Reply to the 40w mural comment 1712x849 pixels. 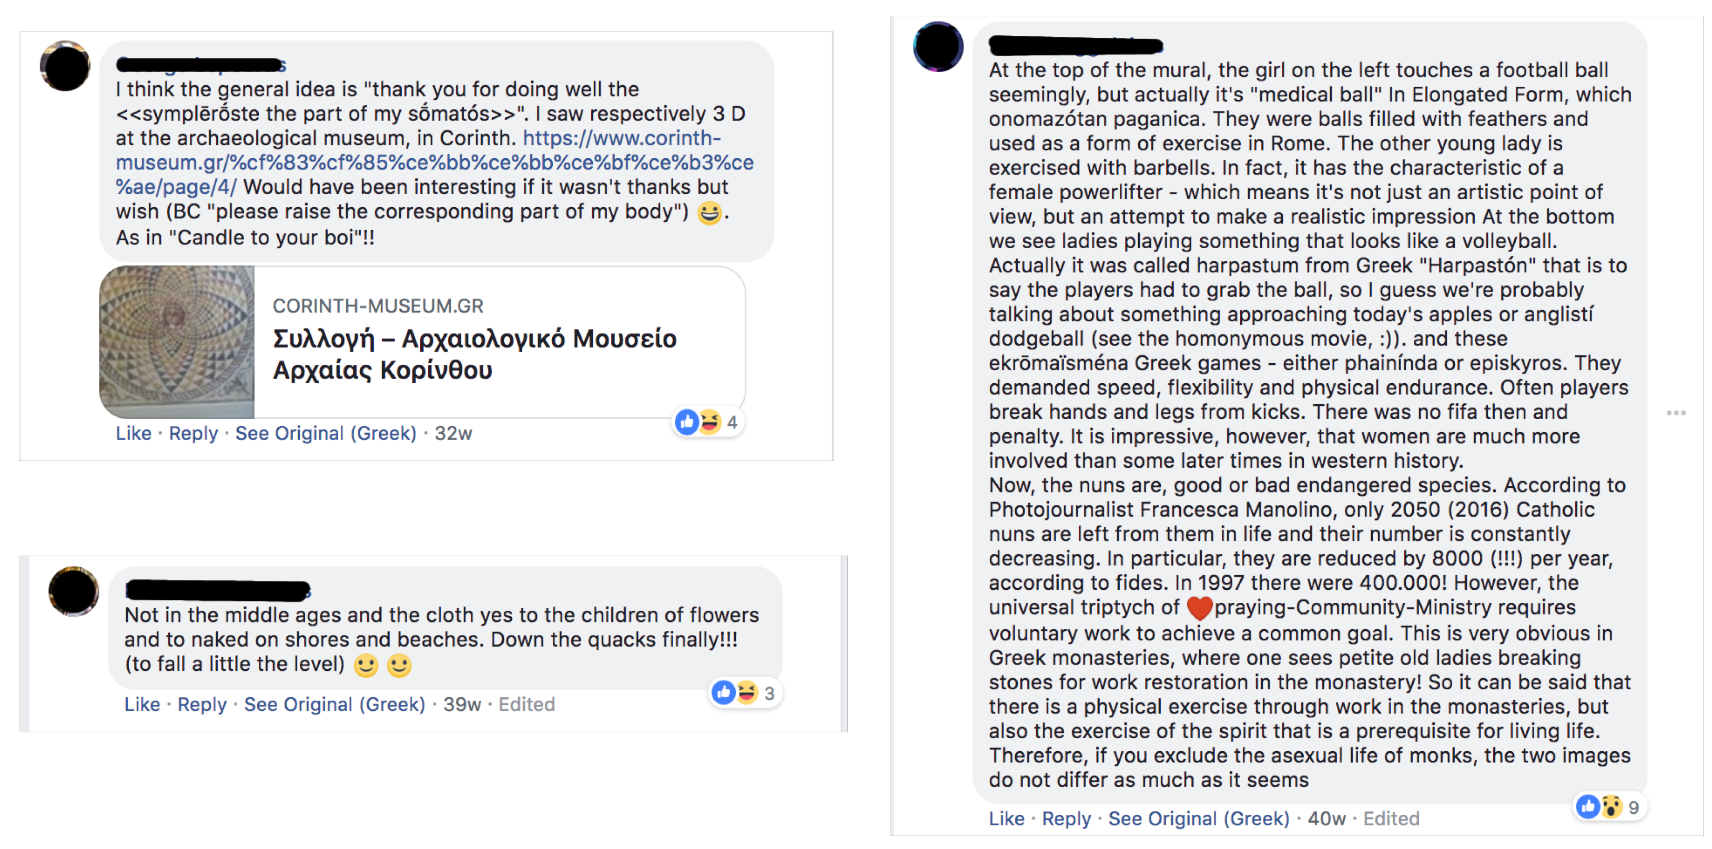pos(1066,819)
